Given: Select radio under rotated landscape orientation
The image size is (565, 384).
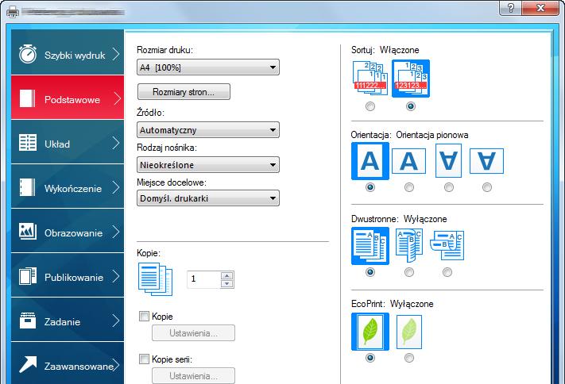Looking at the screenshot, I should [x=487, y=187].
